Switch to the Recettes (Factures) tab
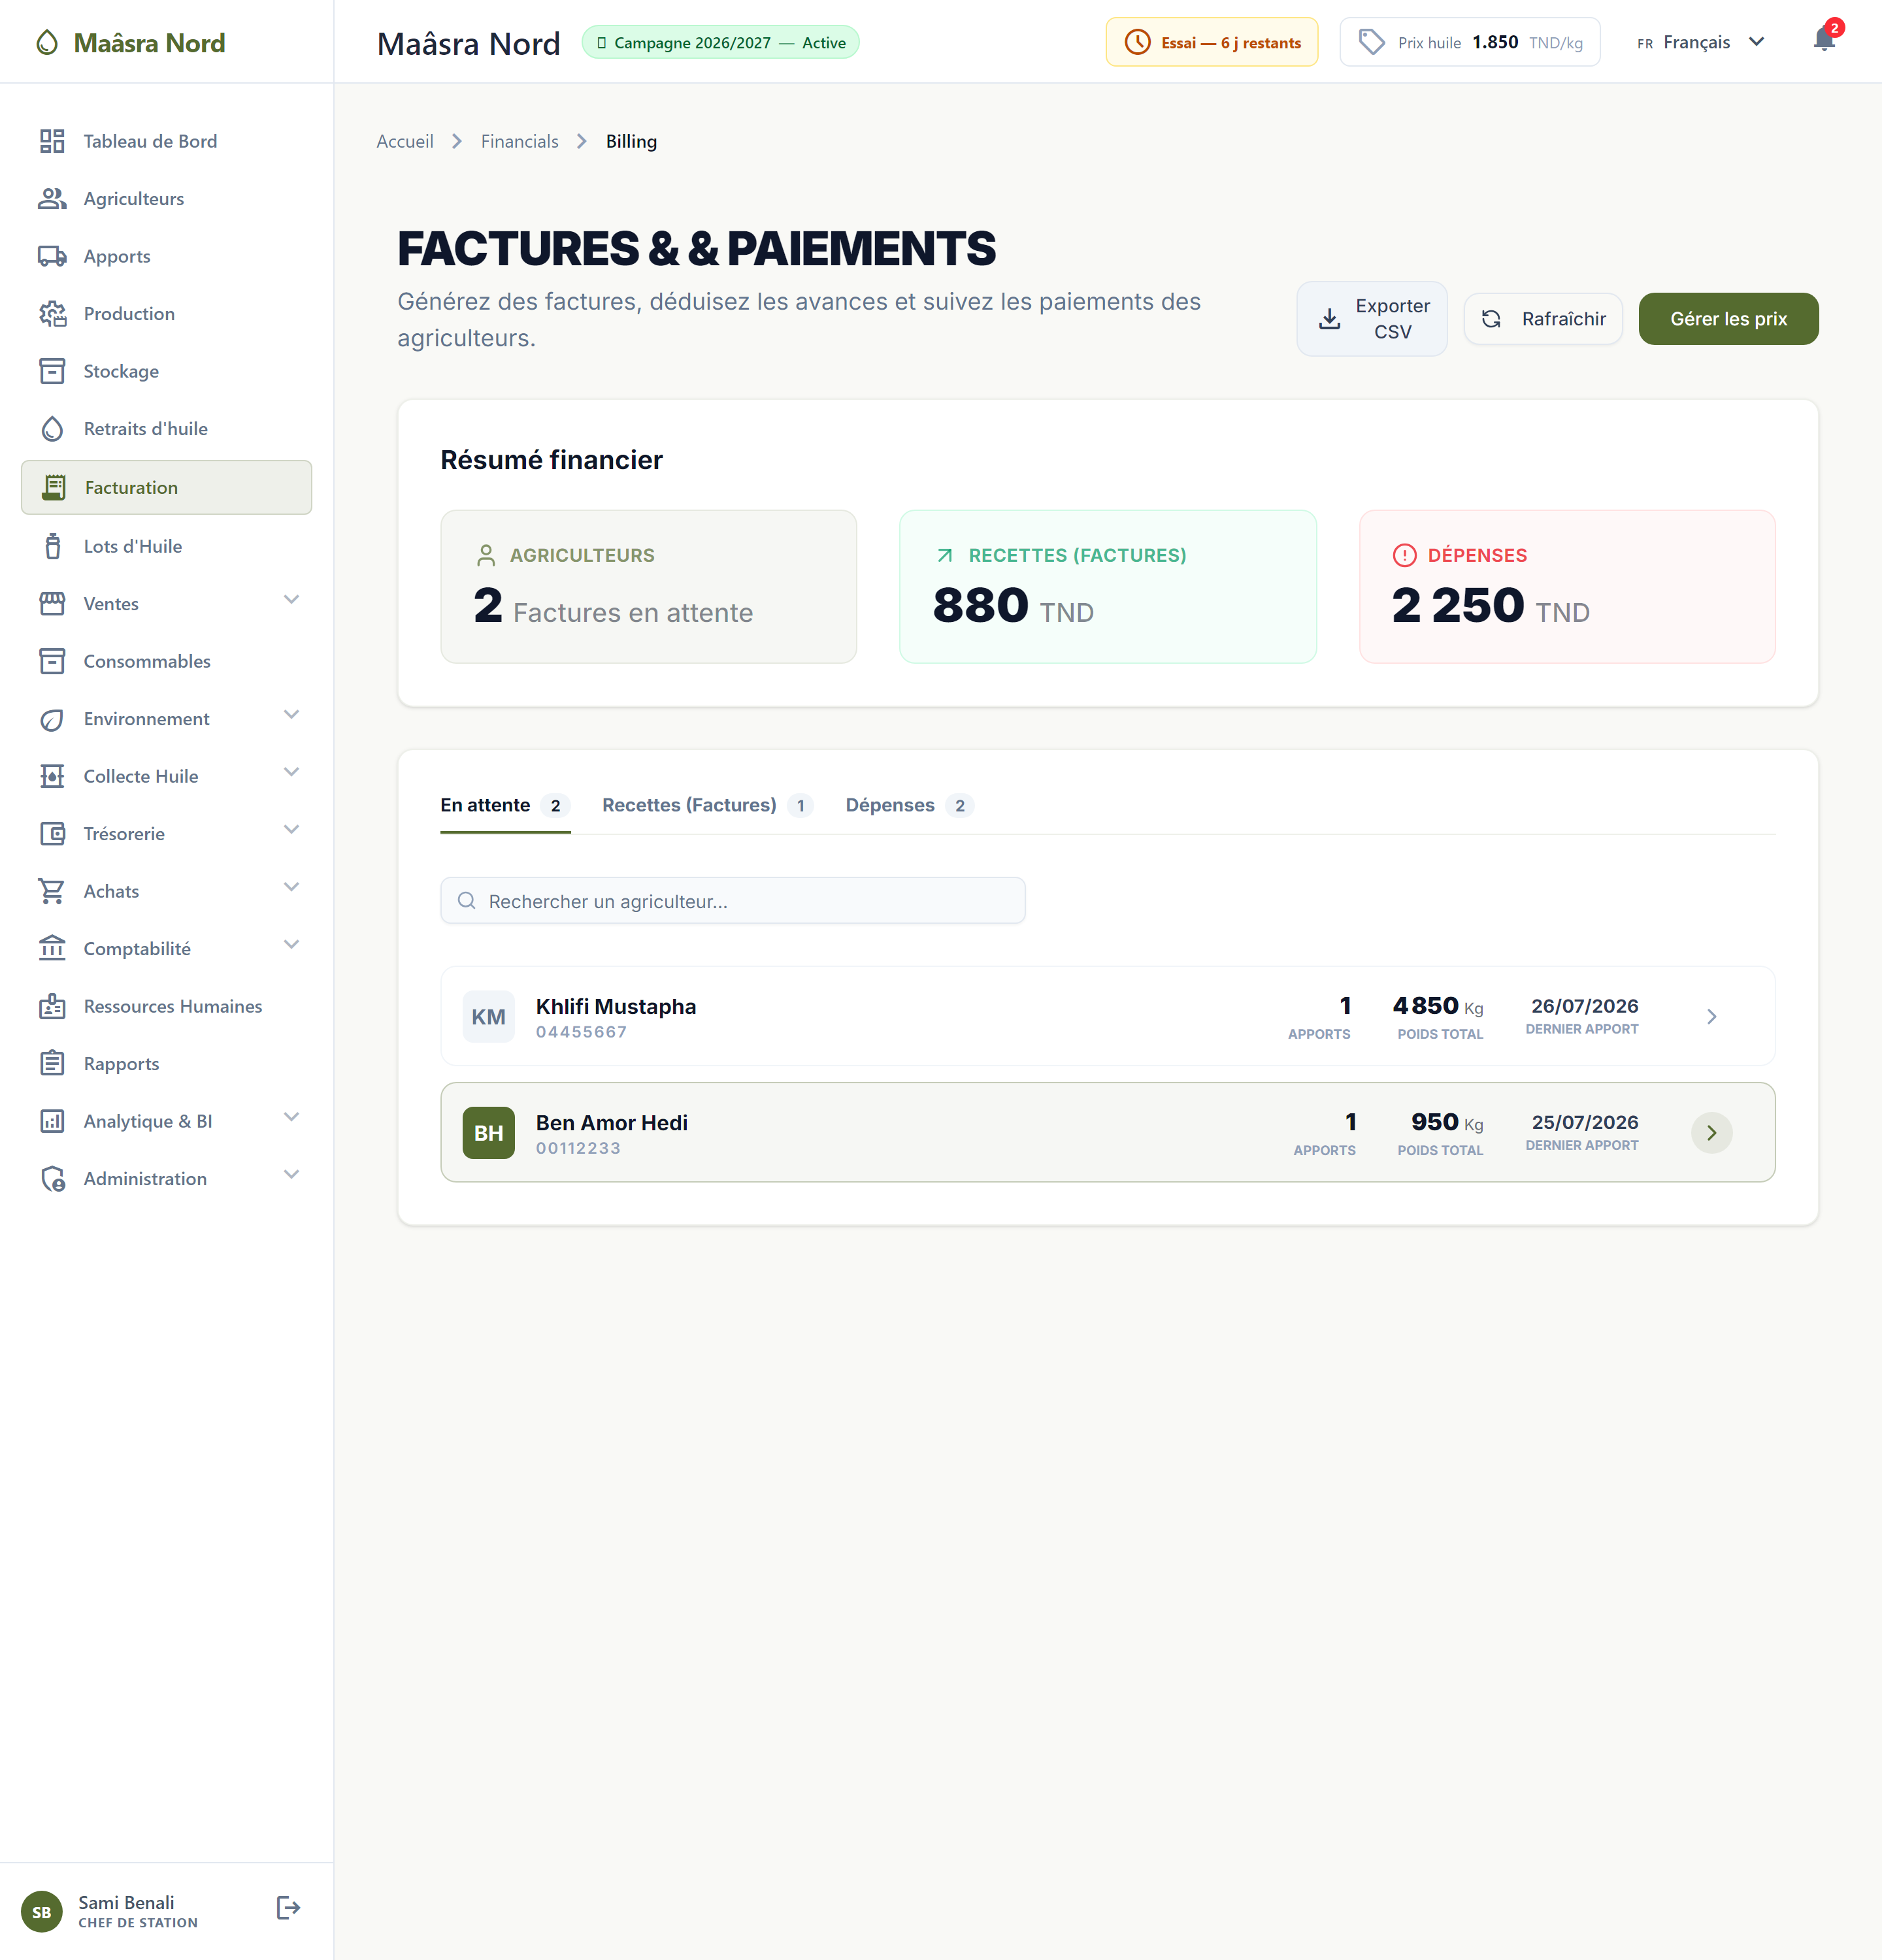This screenshot has height=1960, width=1882. 708,806
